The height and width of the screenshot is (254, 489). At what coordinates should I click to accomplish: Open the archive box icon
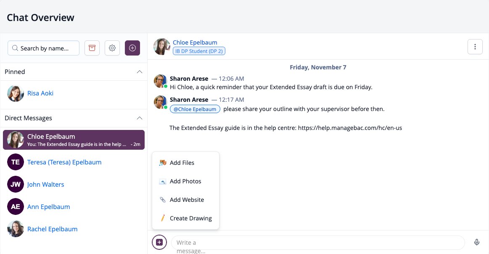tap(92, 48)
